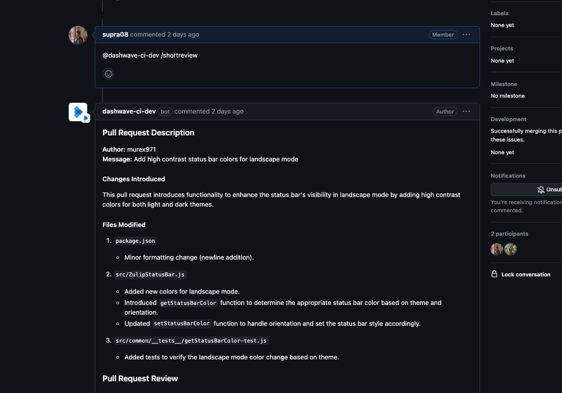
Task: Open the Development sidebar section
Action: coord(508,119)
